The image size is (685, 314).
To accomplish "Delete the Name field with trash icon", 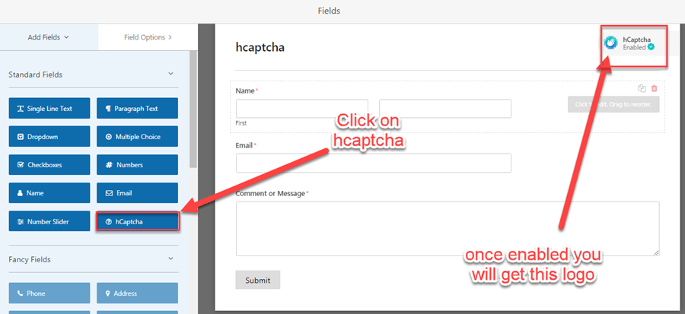I will click(654, 88).
